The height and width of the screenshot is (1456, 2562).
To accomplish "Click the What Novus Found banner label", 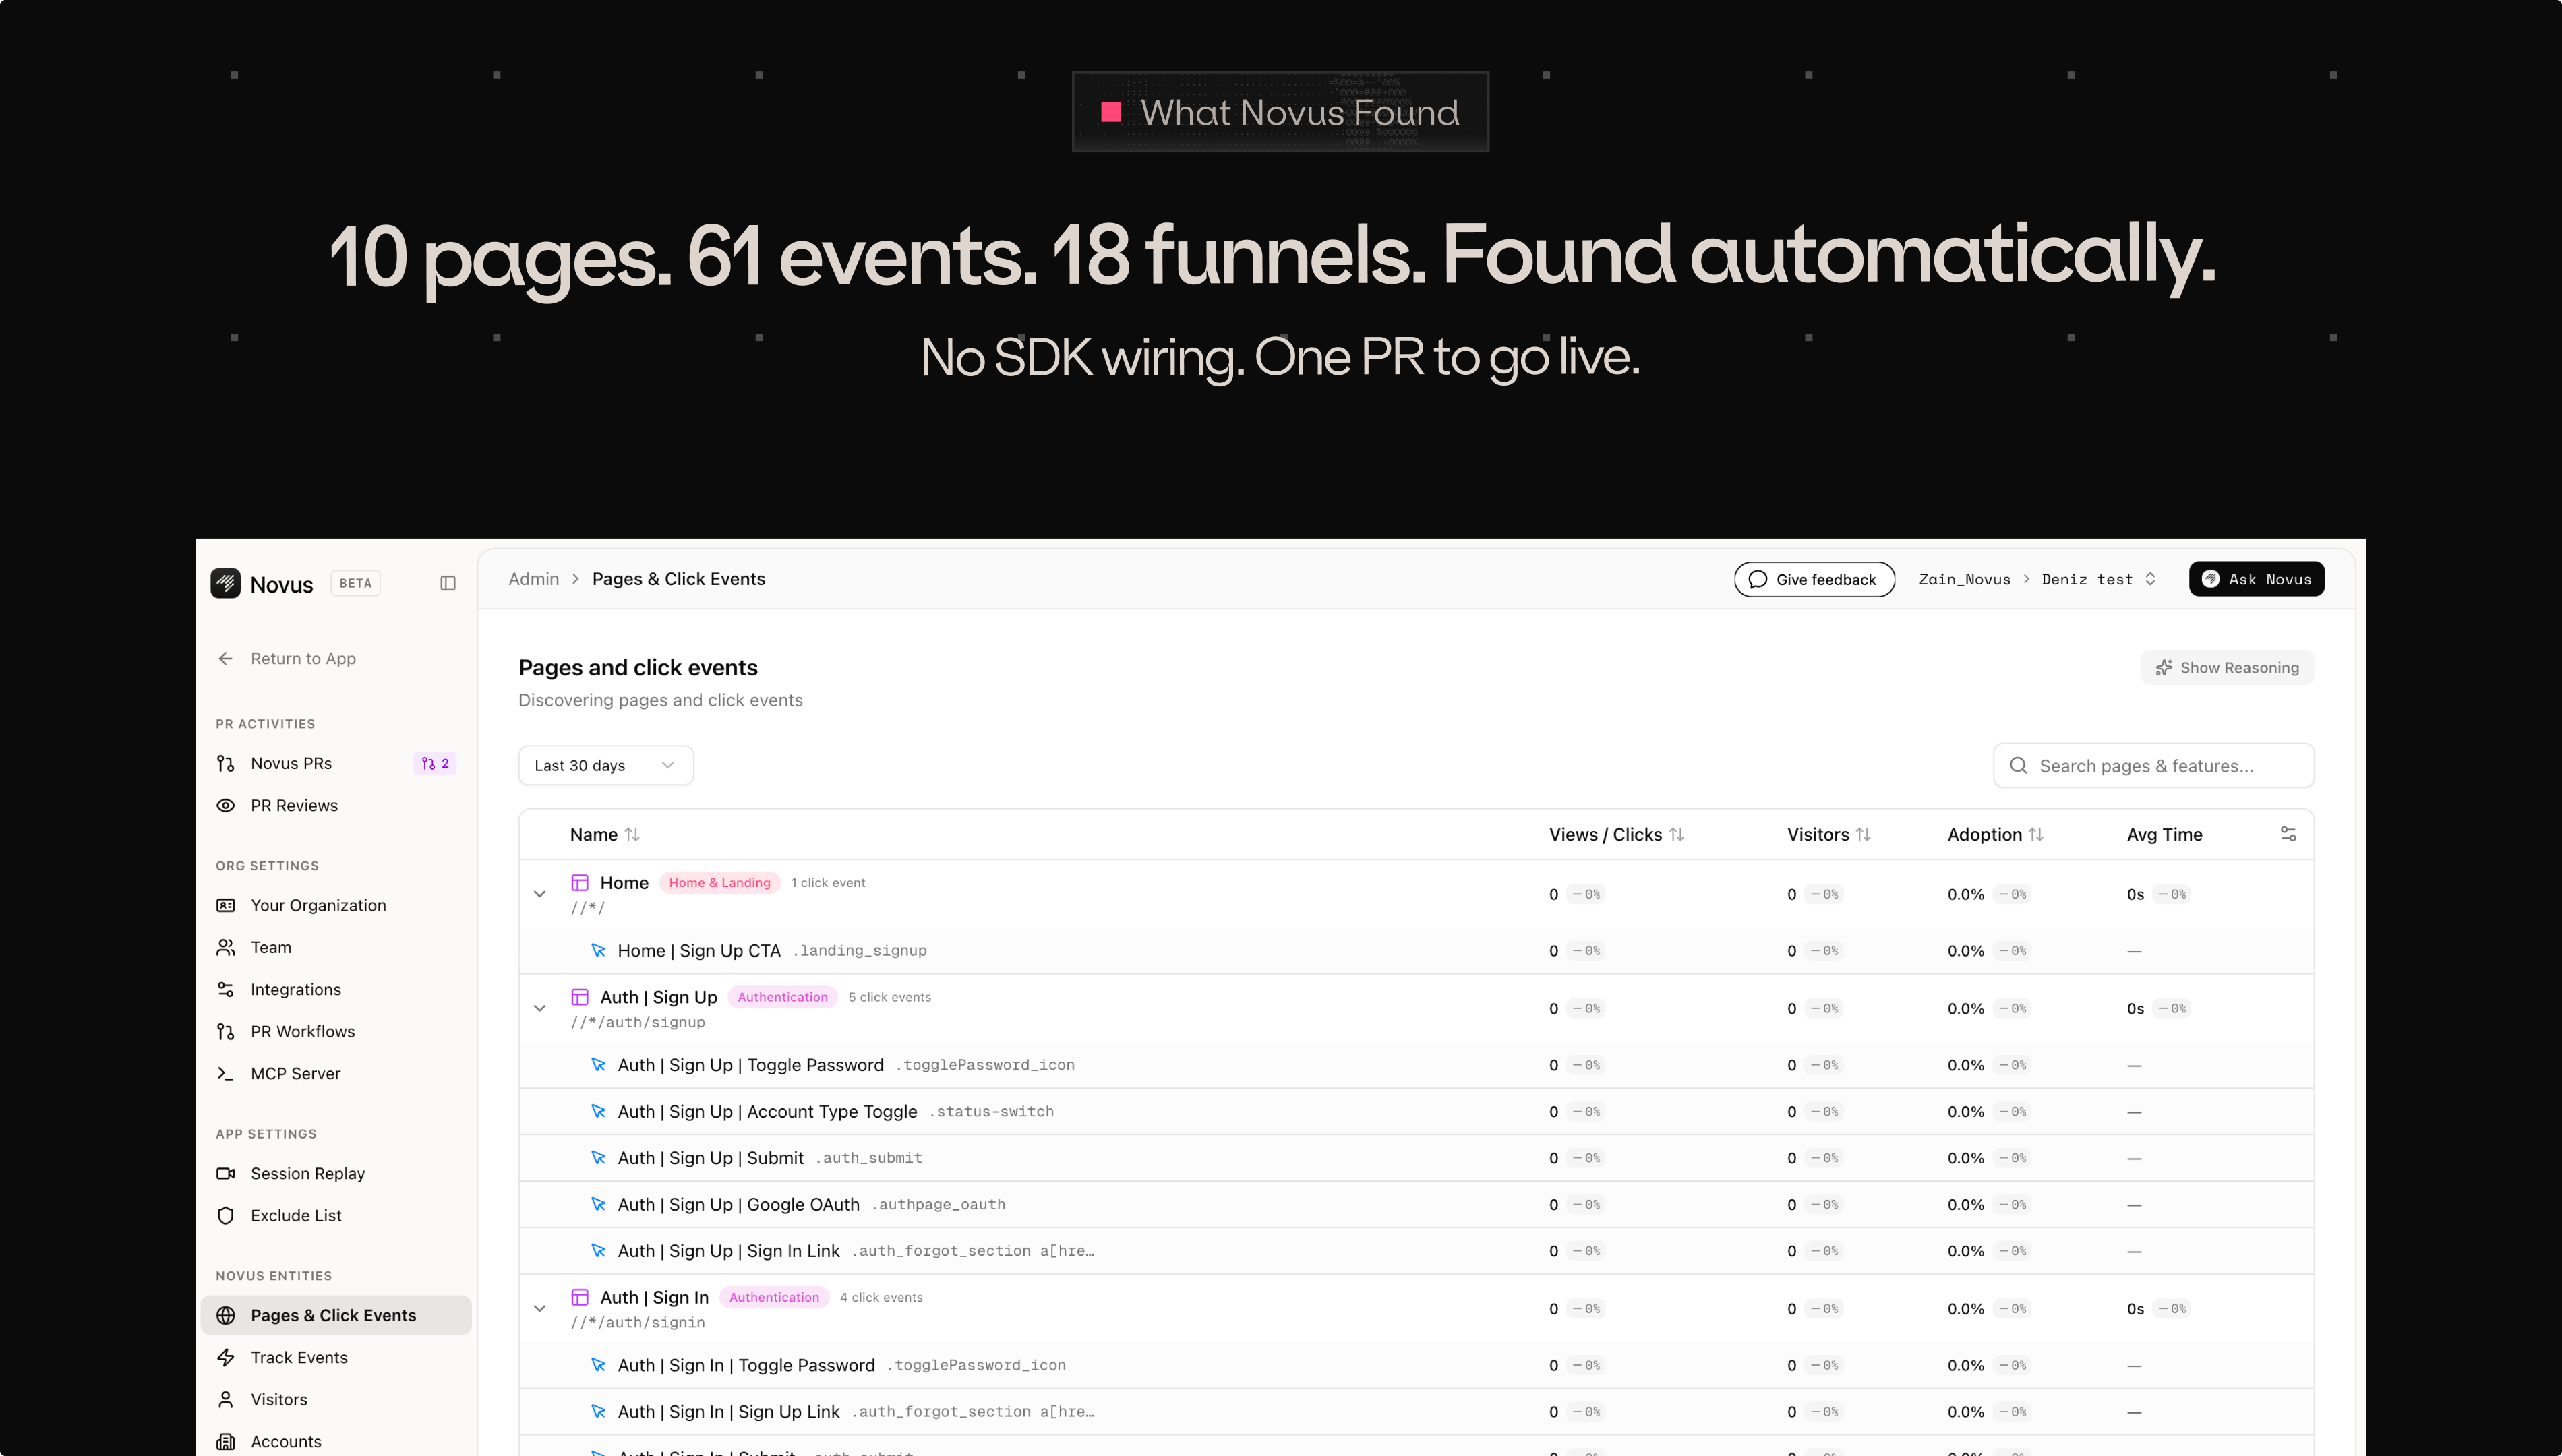I will pos(1280,112).
